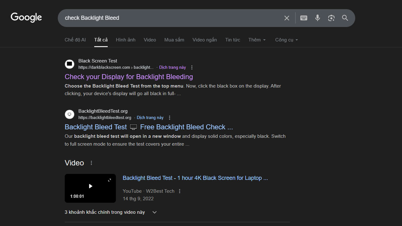
Task: Switch to the Chế độ AI tab
Action: click(x=75, y=40)
